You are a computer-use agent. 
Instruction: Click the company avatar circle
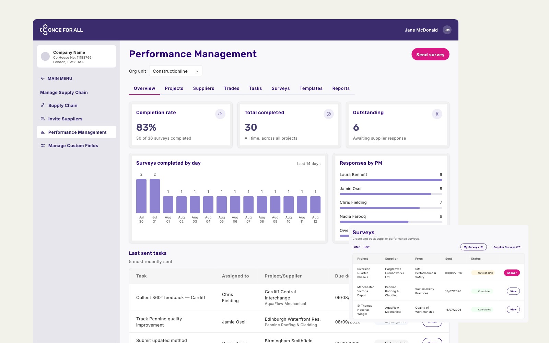45,57
